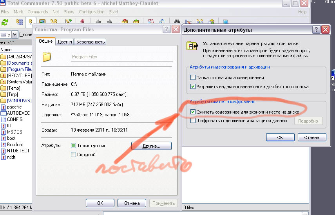
Task: Select the [Program Files] folder row
Action: pos(16,69)
